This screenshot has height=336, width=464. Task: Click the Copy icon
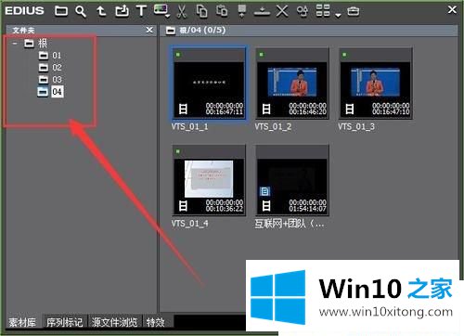coord(201,11)
